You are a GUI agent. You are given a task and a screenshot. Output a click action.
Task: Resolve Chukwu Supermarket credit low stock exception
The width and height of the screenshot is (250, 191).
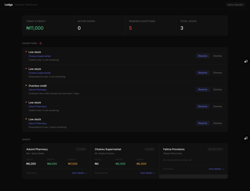tap(203, 56)
